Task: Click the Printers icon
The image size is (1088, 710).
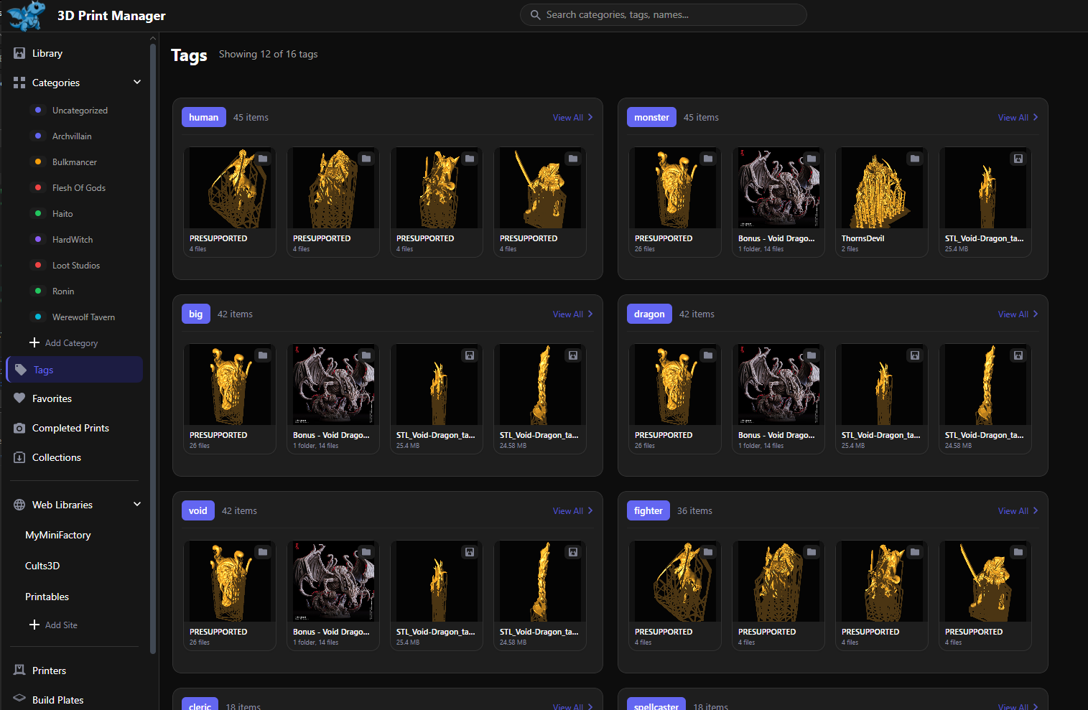Action: 19,671
